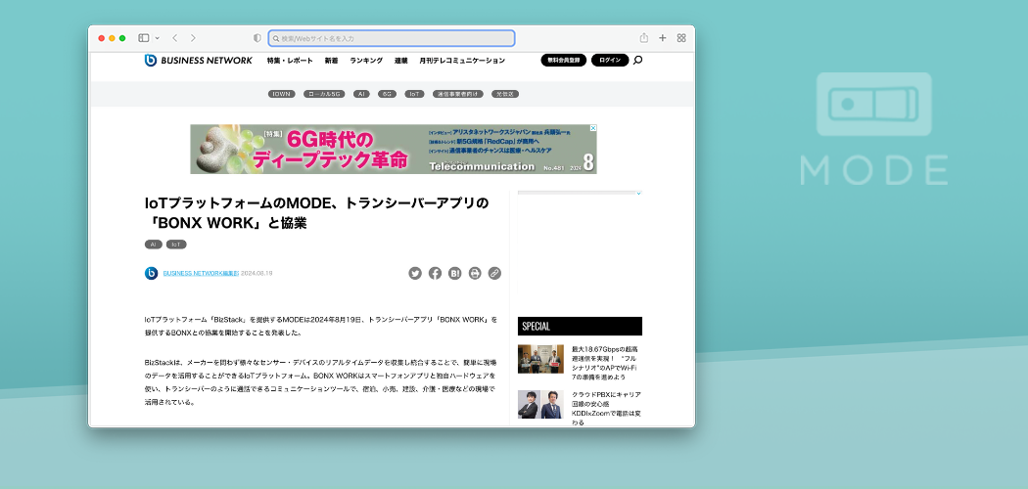The height and width of the screenshot is (489, 1028).
Task: Close the banner ad with X
Action: pos(592,128)
